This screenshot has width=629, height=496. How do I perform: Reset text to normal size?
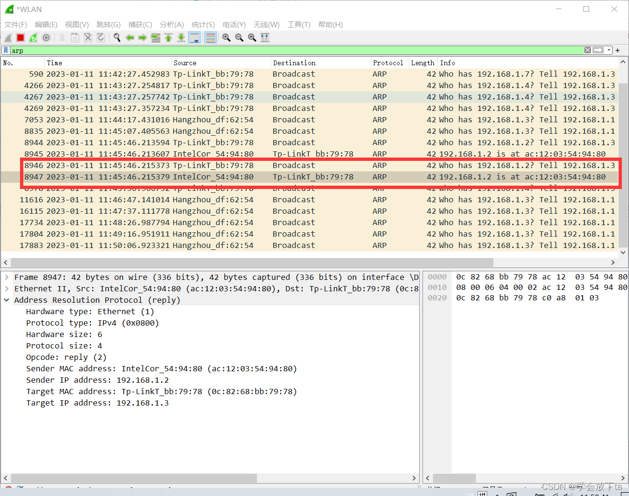(x=252, y=38)
